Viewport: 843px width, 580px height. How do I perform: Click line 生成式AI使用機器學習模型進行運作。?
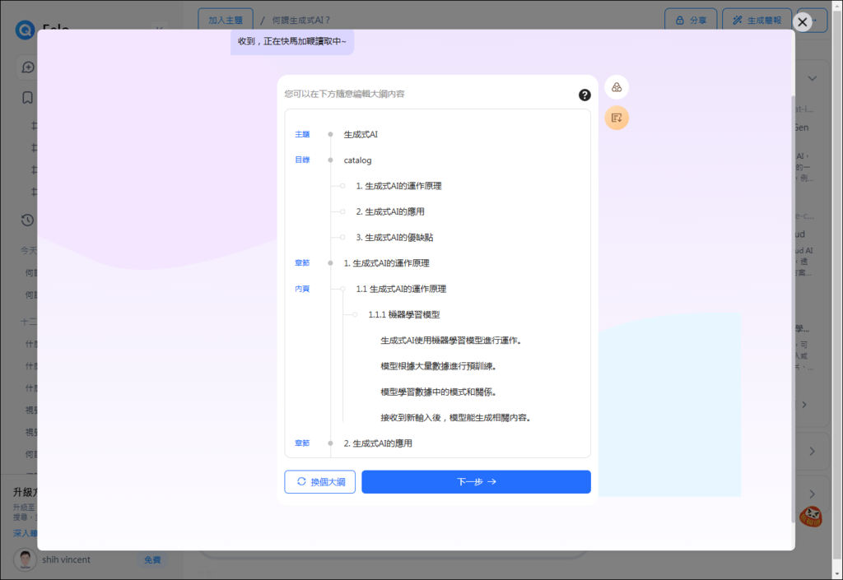click(451, 341)
